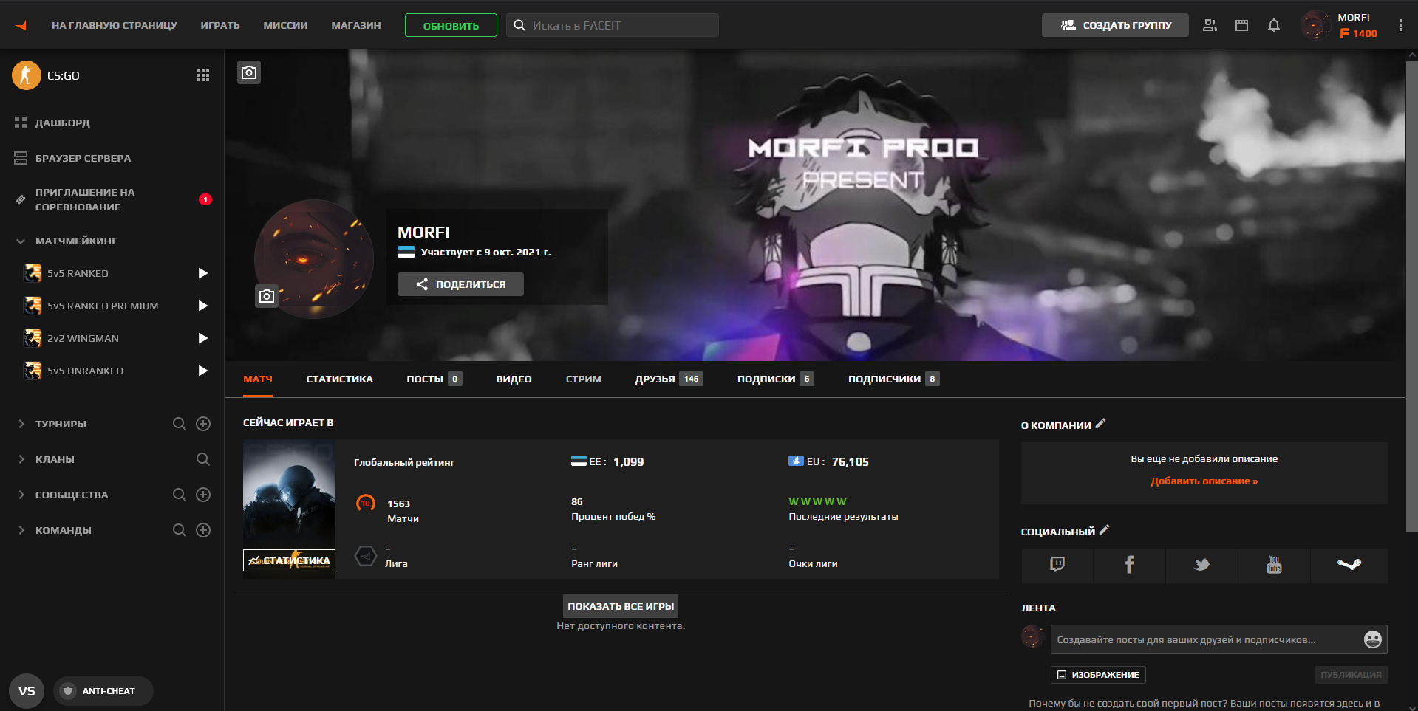
Task: Edit the Социальный section pencil
Action: tap(1105, 530)
